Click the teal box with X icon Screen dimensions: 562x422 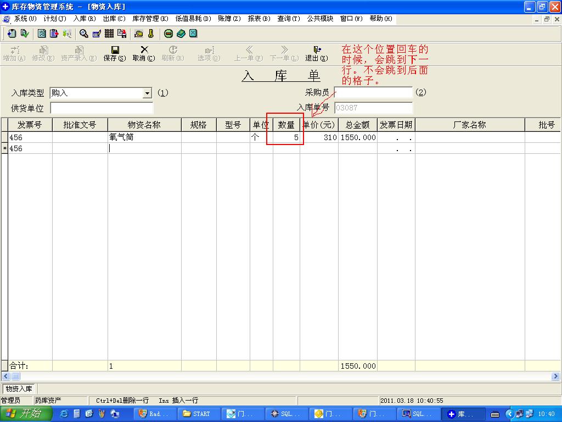tap(193, 34)
